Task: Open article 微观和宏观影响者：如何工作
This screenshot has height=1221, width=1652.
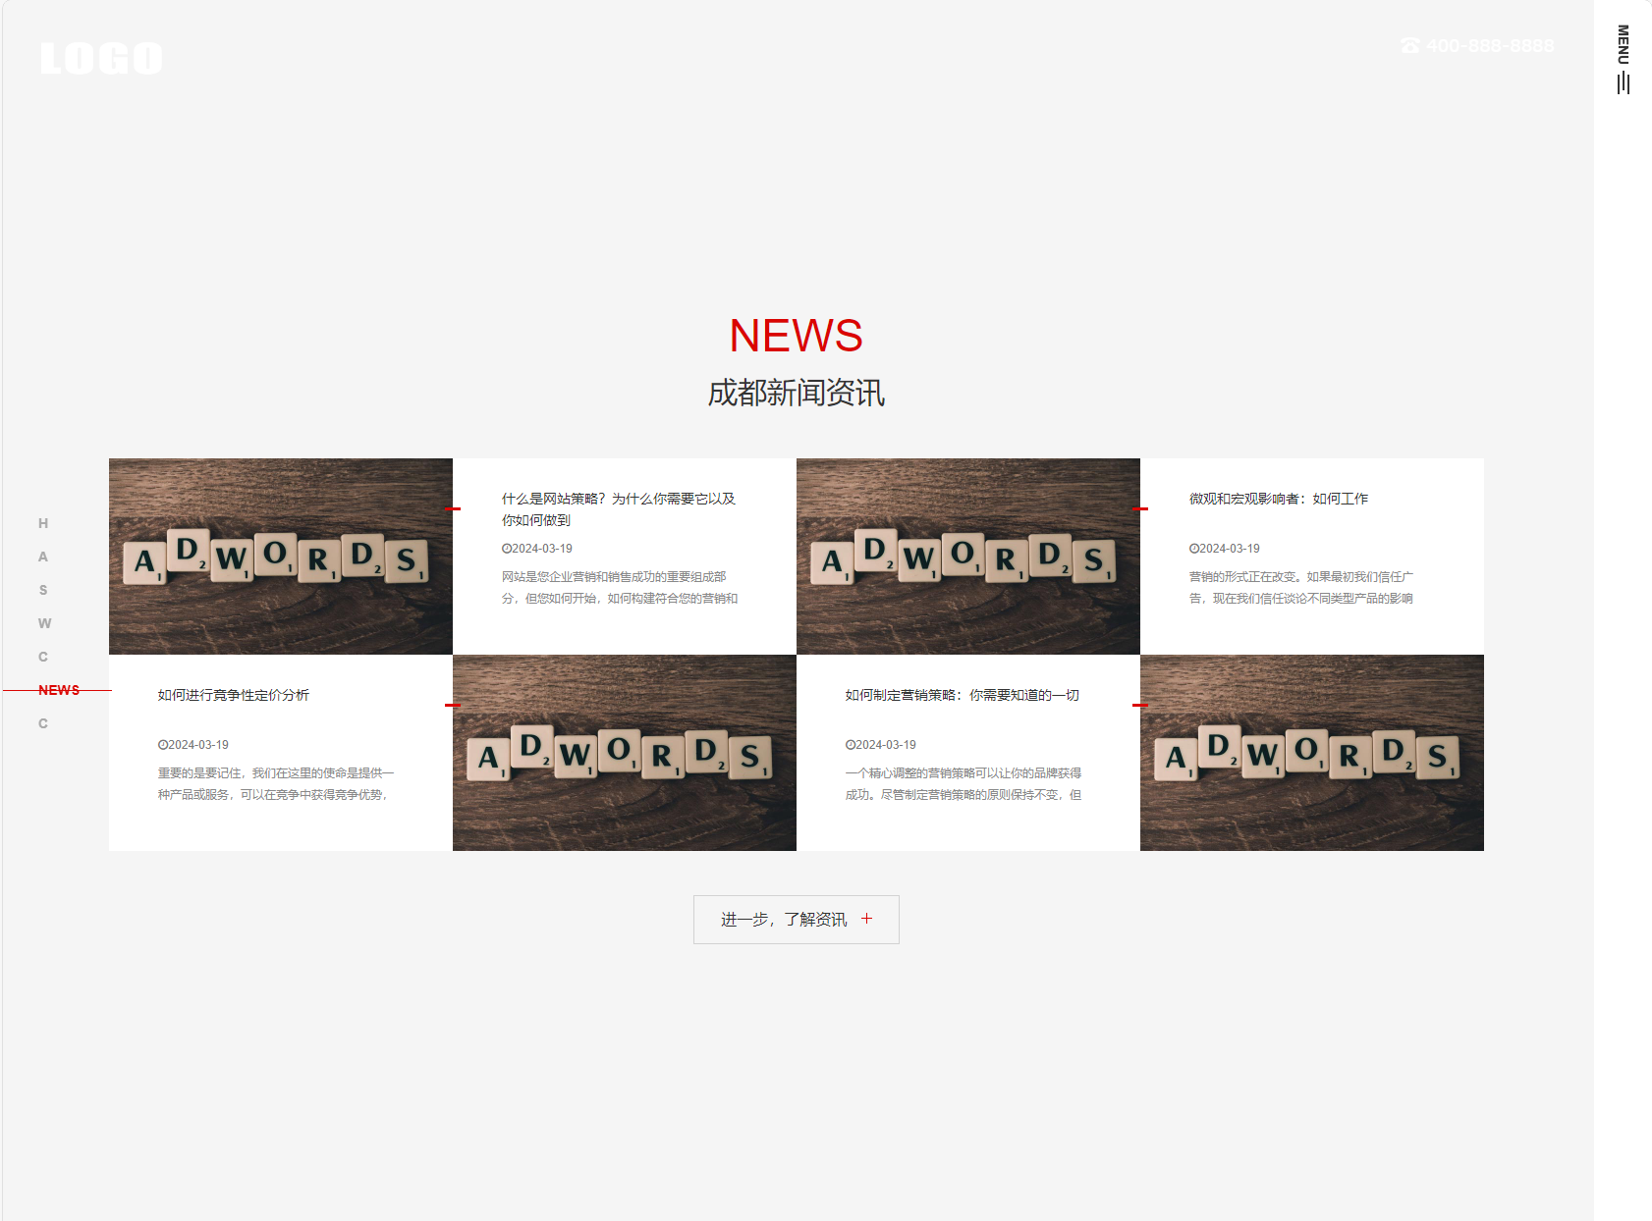Action: click(1278, 499)
